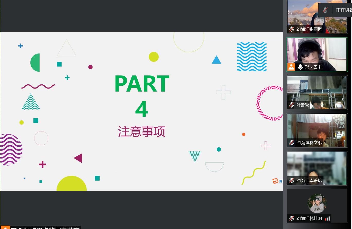352x229 pixels.
Task: Select 21海洋幸乐怡's blurred video tile
Action: coord(317,165)
